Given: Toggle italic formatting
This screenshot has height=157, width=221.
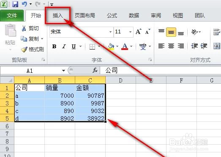Looking at the screenshot, I should pos(64,46).
